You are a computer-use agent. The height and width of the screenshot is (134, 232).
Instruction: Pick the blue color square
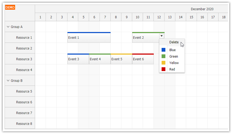point(163,50)
